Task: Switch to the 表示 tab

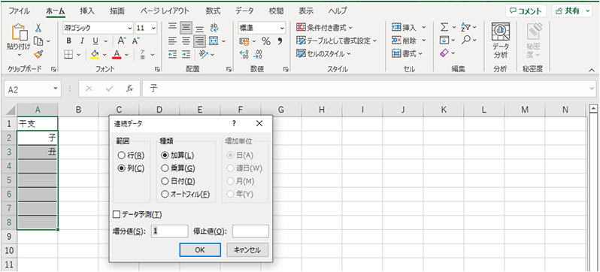Action: pos(306,11)
